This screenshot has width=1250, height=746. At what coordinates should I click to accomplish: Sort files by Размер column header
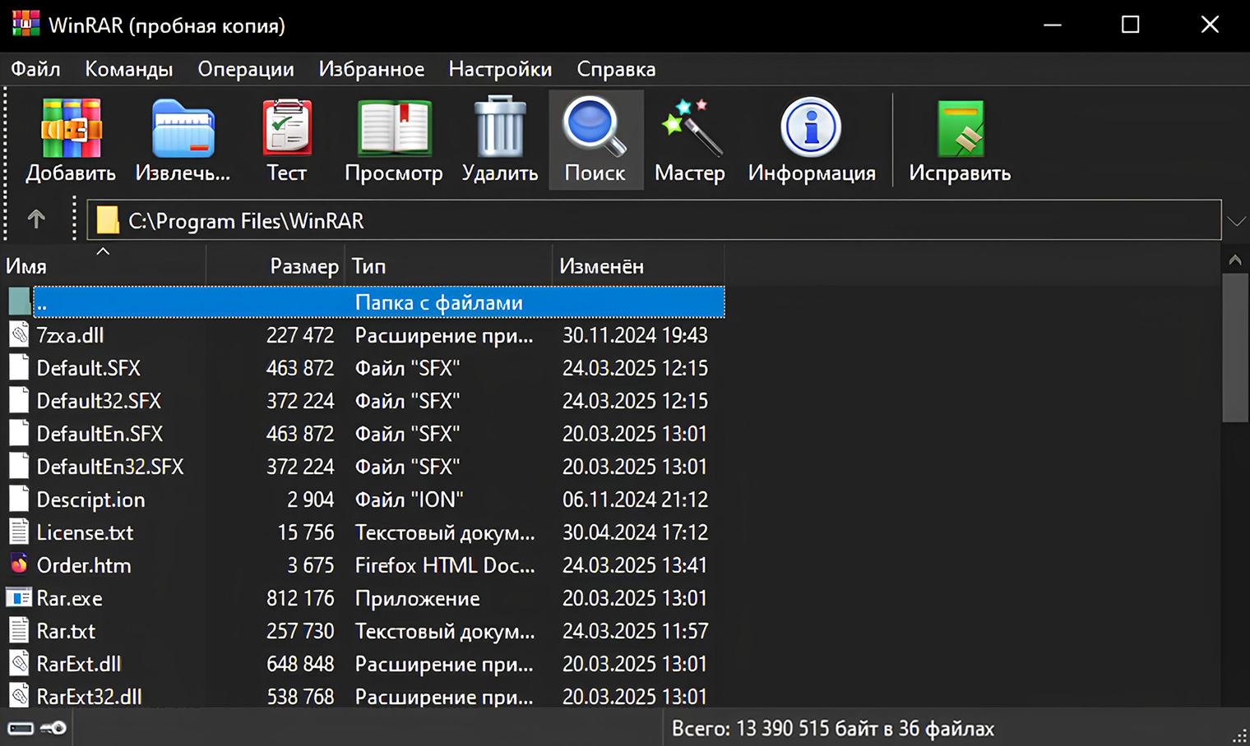point(275,265)
